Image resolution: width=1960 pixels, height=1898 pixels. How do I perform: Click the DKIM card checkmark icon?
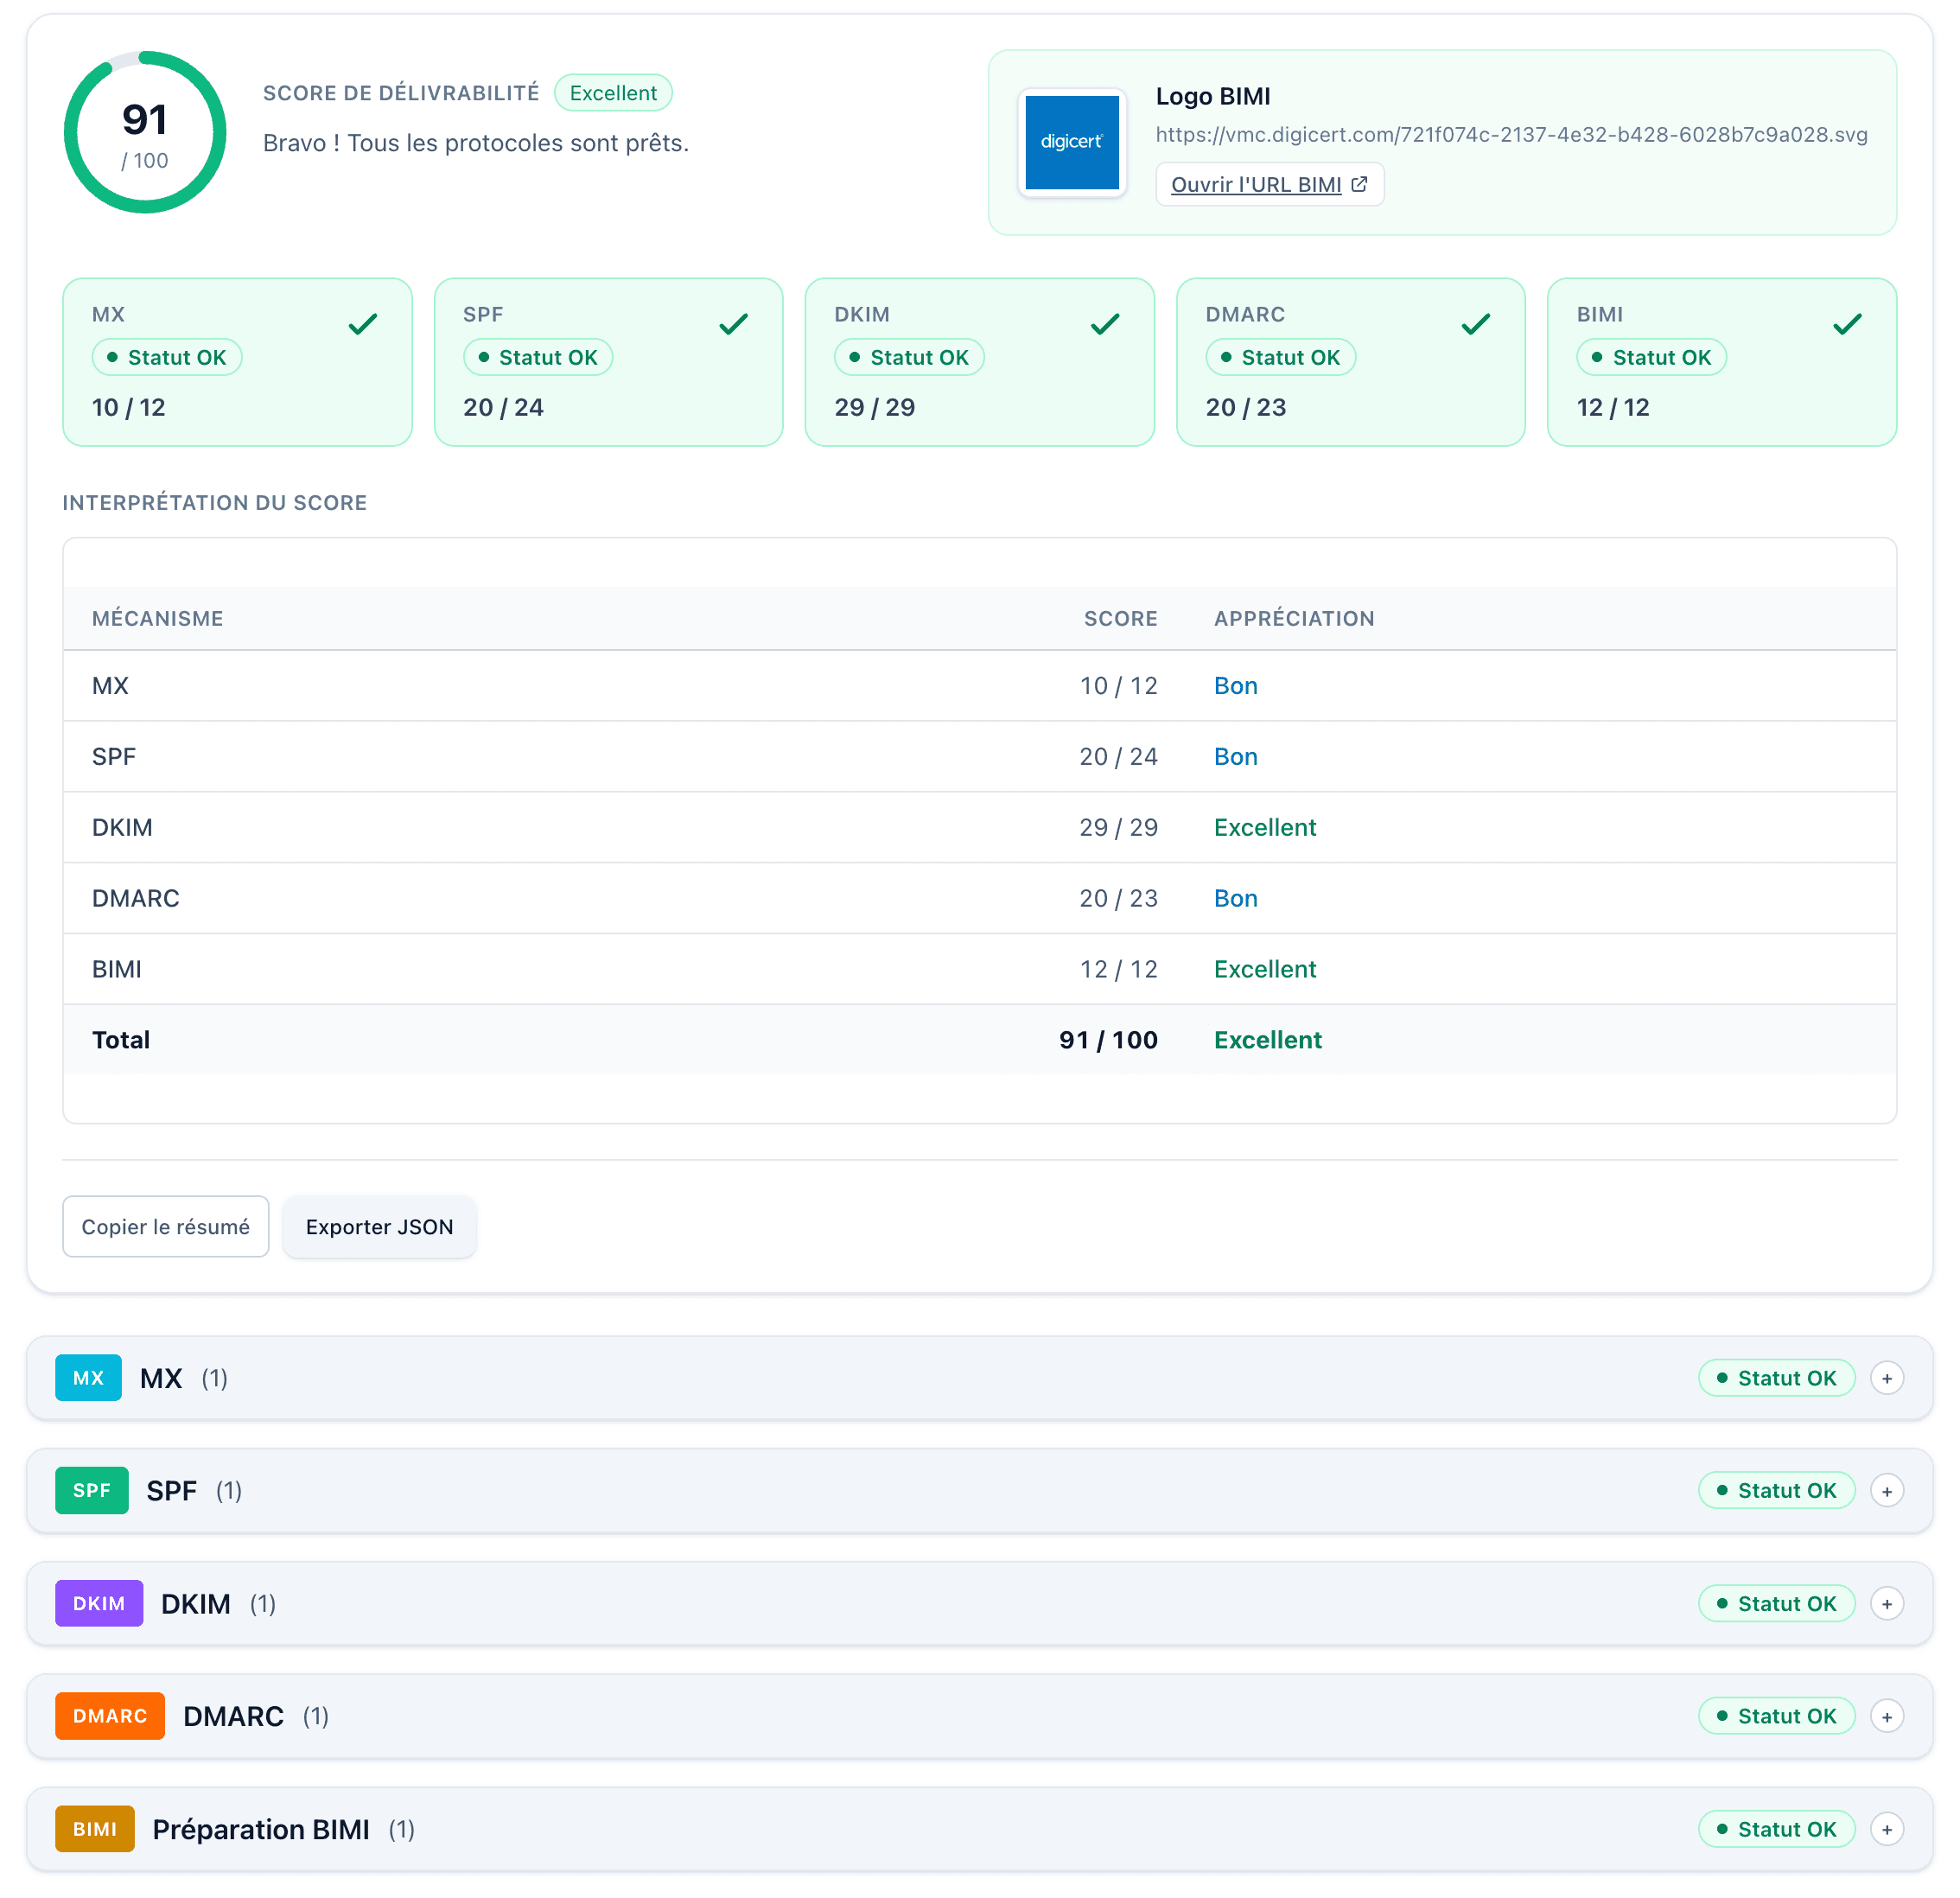[1106, 323]
